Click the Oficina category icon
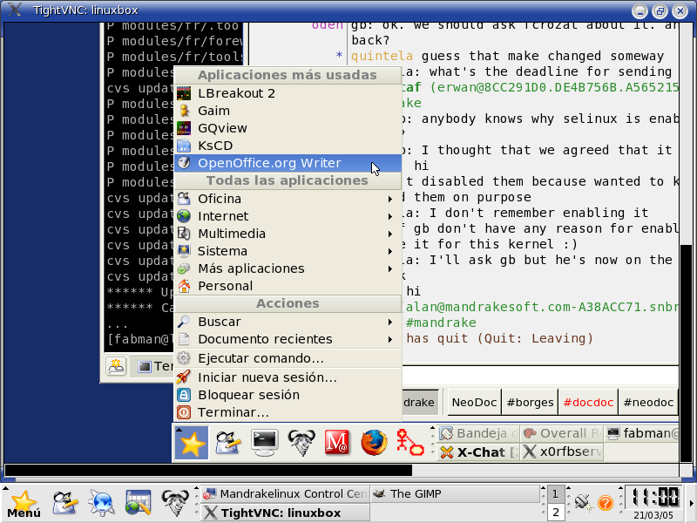The width and height of the screenshot is (697, 523). pos(184,199)
